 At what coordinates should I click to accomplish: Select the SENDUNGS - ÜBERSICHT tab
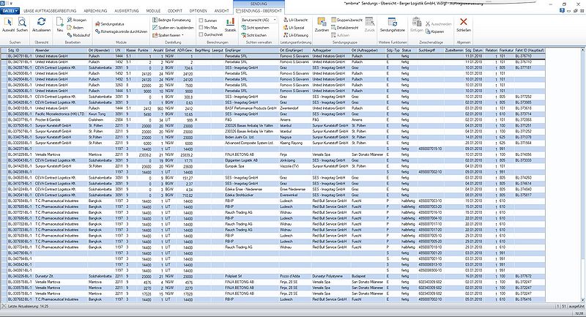259,11
